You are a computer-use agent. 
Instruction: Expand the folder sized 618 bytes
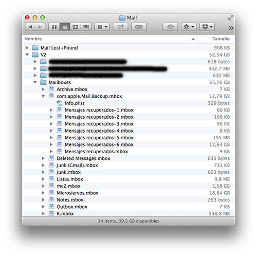point(35,62)
